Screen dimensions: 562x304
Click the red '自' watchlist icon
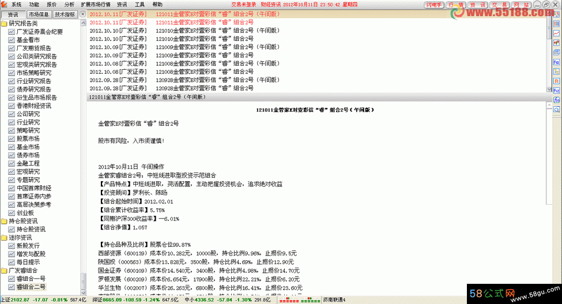[x=556, y=81]
